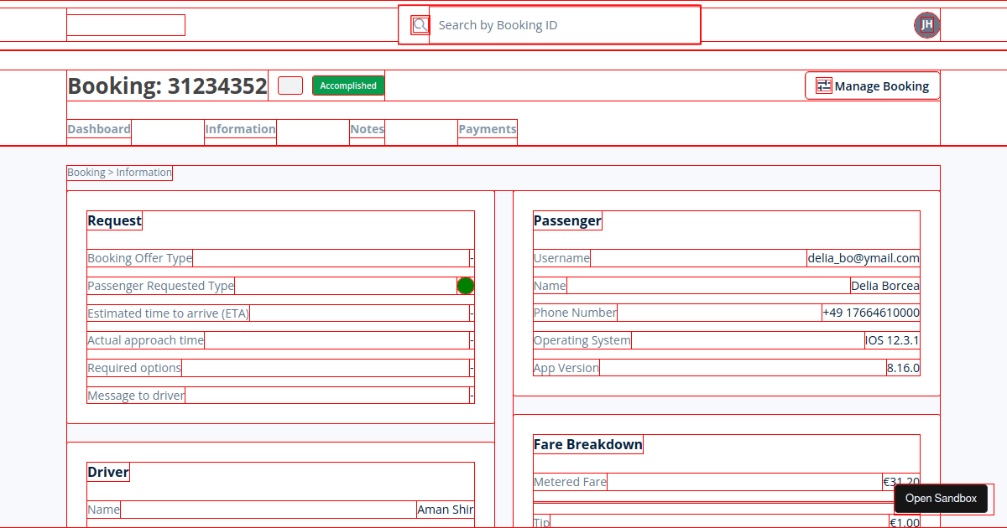Select the Request panel header
Image resolution: width=1007 pixels, height=528 pixels.
pyautogui.click(x=115, y=220)
